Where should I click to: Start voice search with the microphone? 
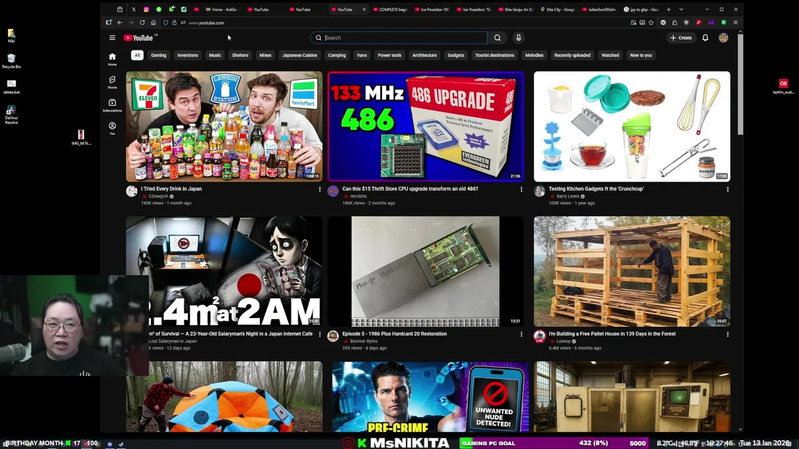pyautogui.click(x=518, y=38)
